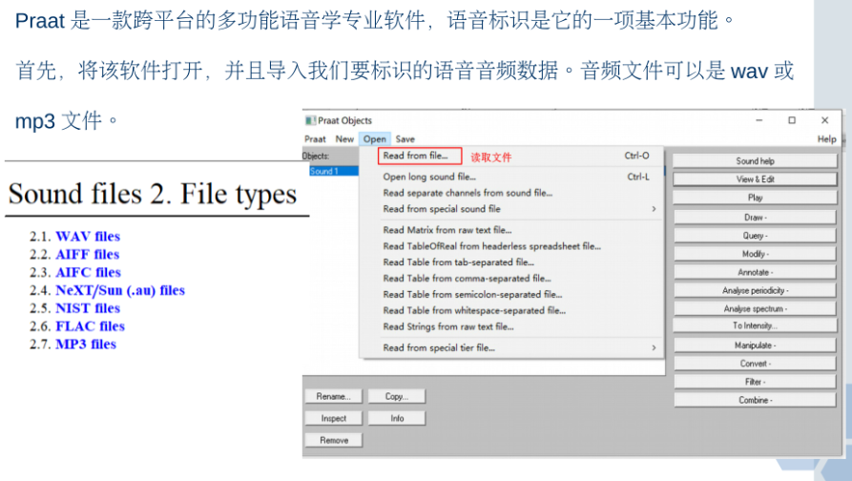Choose Read Table from comma-separated file...
Screen dimensions: 852x481
[511, 279]
